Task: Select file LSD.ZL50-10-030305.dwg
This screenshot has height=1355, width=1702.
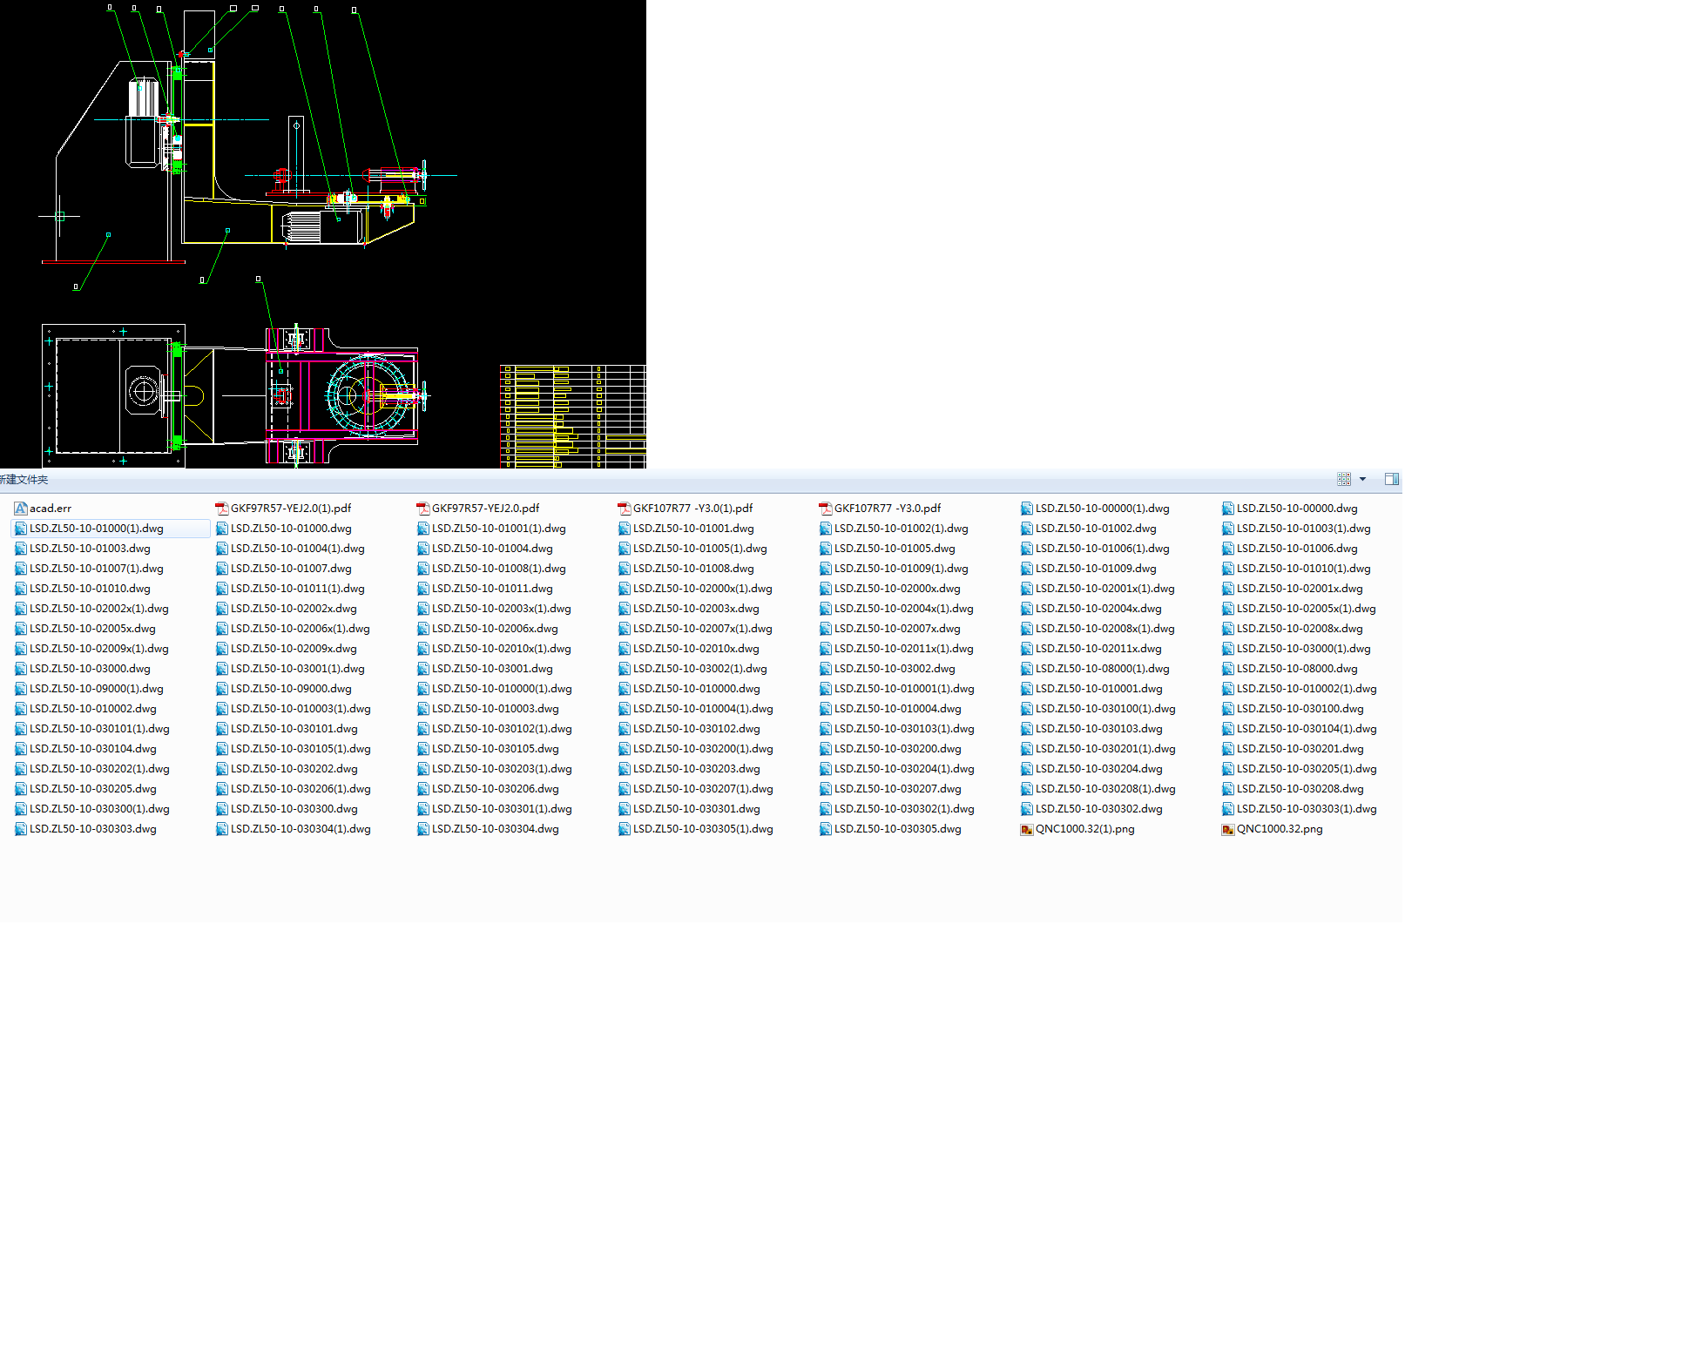Action: [x=897, y=829]
